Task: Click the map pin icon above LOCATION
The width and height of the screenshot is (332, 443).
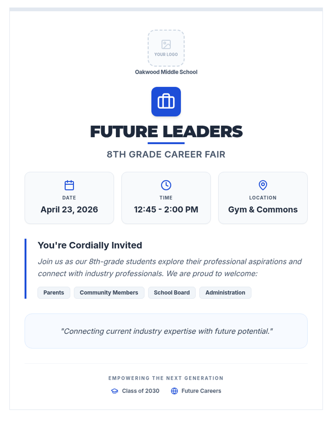Action: pyautogui.click(x=263, y=185)
